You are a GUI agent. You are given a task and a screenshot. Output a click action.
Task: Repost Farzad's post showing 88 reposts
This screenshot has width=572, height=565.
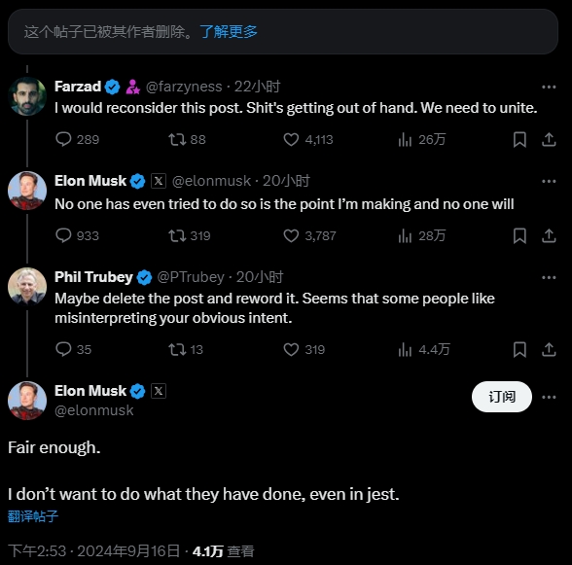[x=177, y=139]
